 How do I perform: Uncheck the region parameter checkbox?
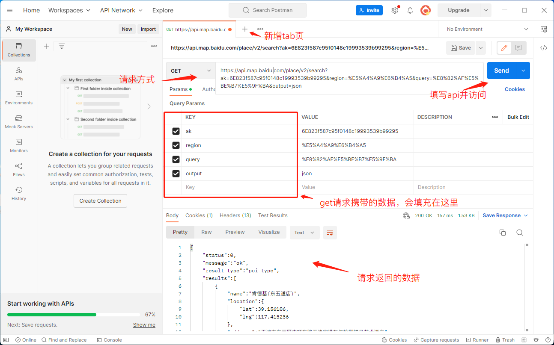[x=176, y=145]
